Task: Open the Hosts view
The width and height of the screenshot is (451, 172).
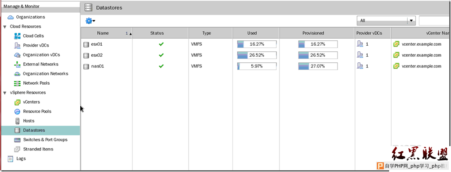Action: [x=29, y=121]
